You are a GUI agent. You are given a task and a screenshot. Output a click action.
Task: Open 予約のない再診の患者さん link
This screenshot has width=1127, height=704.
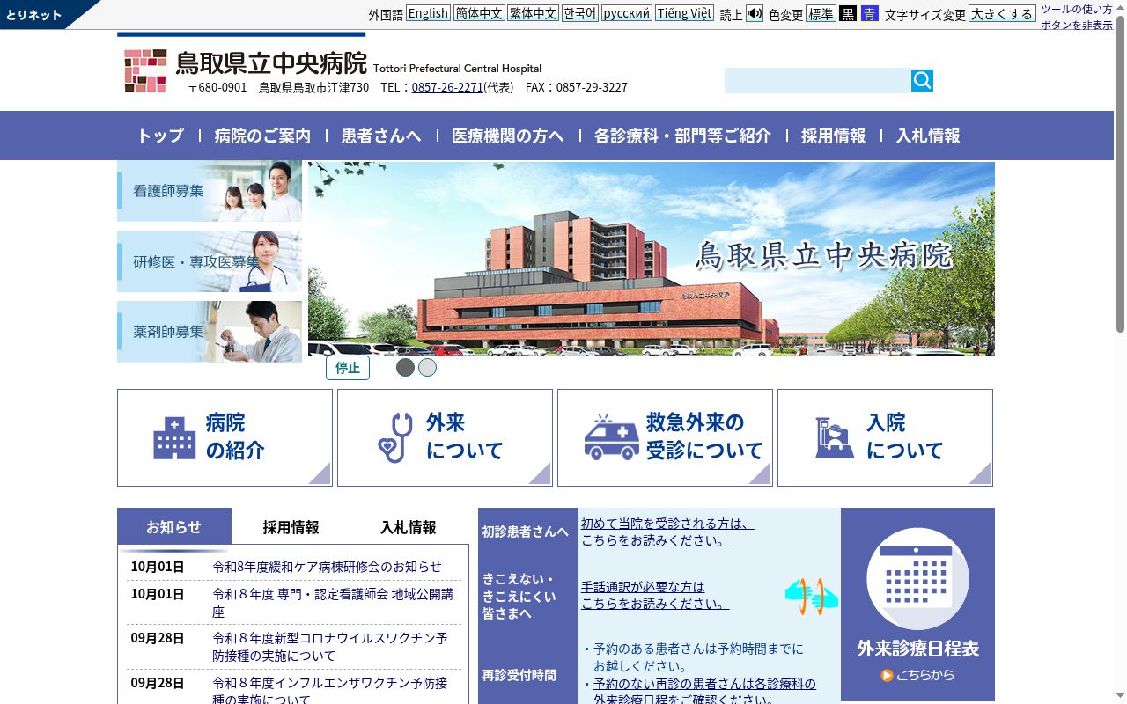click(704, 692)
